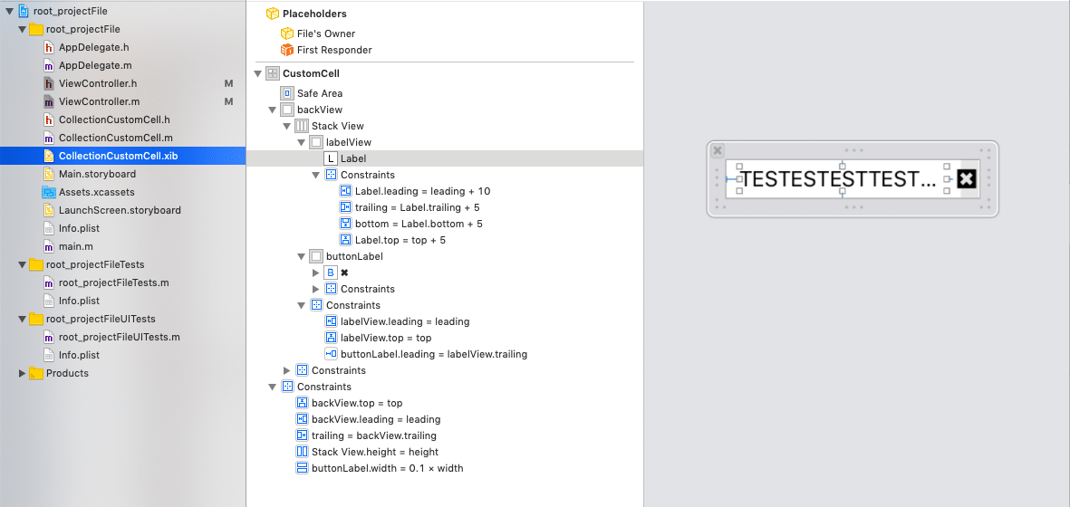Collapse the labelView disclosure triangle
This screenshot has width=1070, height=507.
coord(302,142)
